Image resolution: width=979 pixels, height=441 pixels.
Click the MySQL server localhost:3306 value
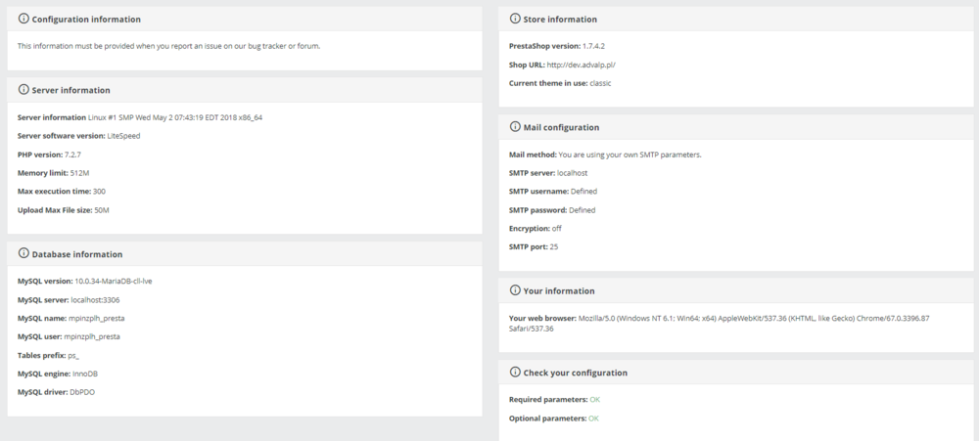[95, 300]
